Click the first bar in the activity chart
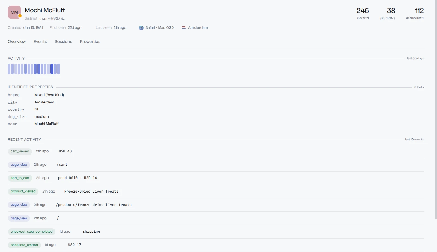The height and width of the screenshot is (252, 437). [x=9, y=69]
